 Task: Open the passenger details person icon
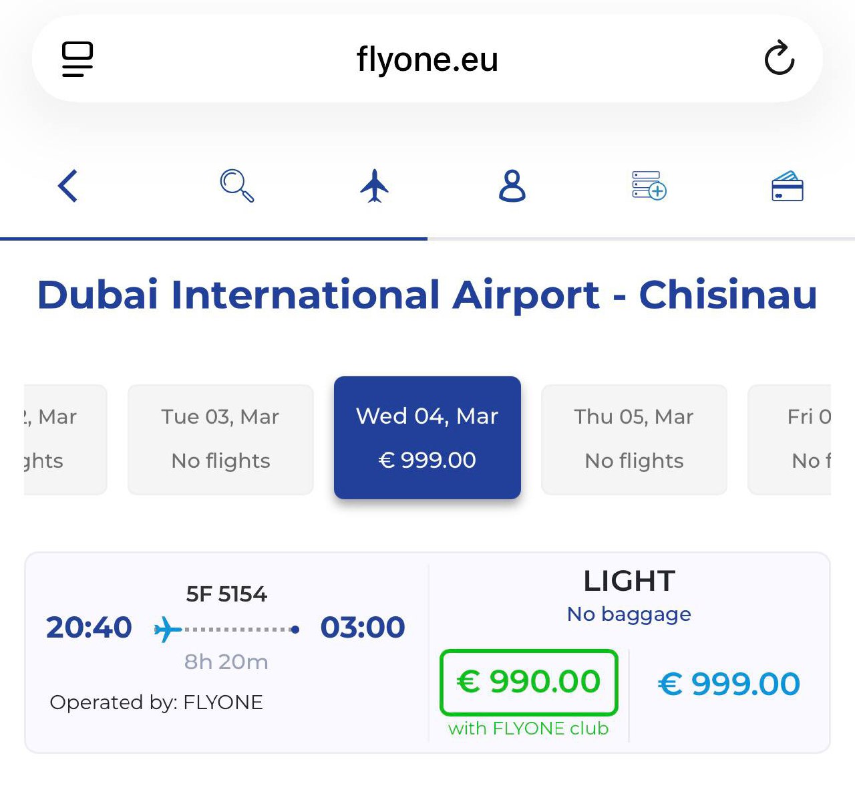point(512,186)
